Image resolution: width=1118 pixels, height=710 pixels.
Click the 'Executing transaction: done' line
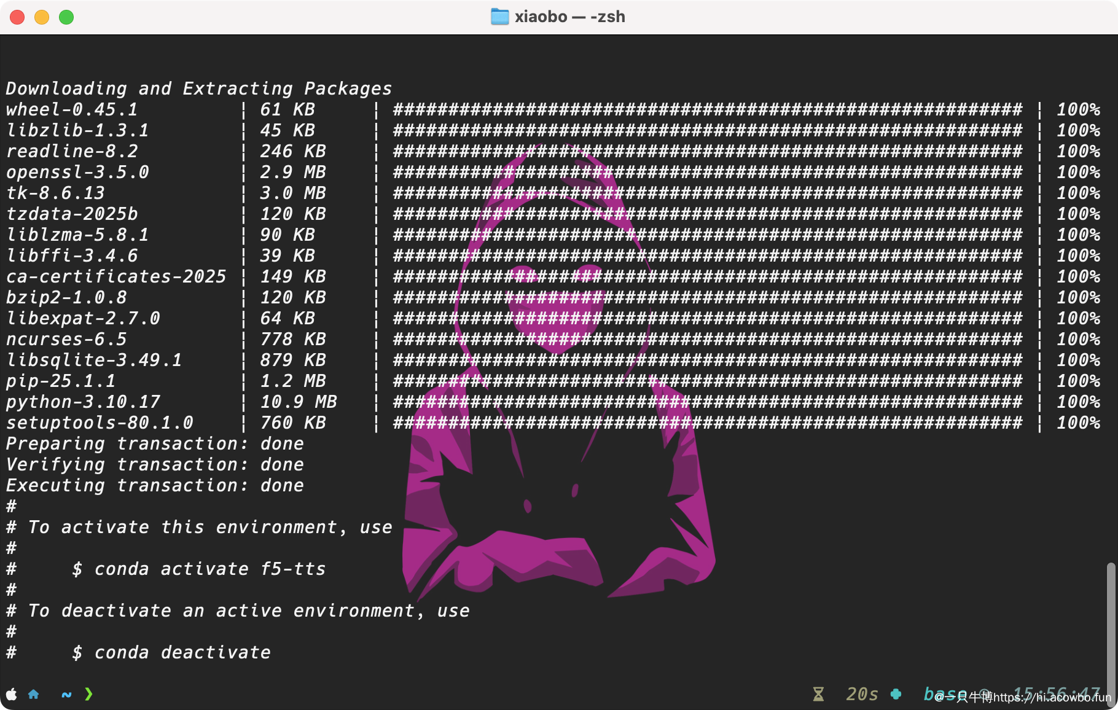coord(155,485)
